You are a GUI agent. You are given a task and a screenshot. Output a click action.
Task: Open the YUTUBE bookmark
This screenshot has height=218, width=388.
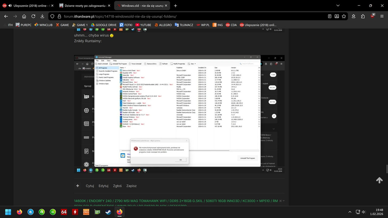coord(143,25)
